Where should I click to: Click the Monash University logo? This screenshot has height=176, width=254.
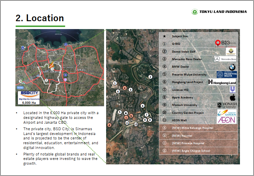[226, 105]
